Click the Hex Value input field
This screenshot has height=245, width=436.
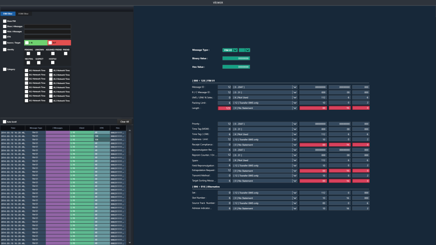click(x=236, y=67)
